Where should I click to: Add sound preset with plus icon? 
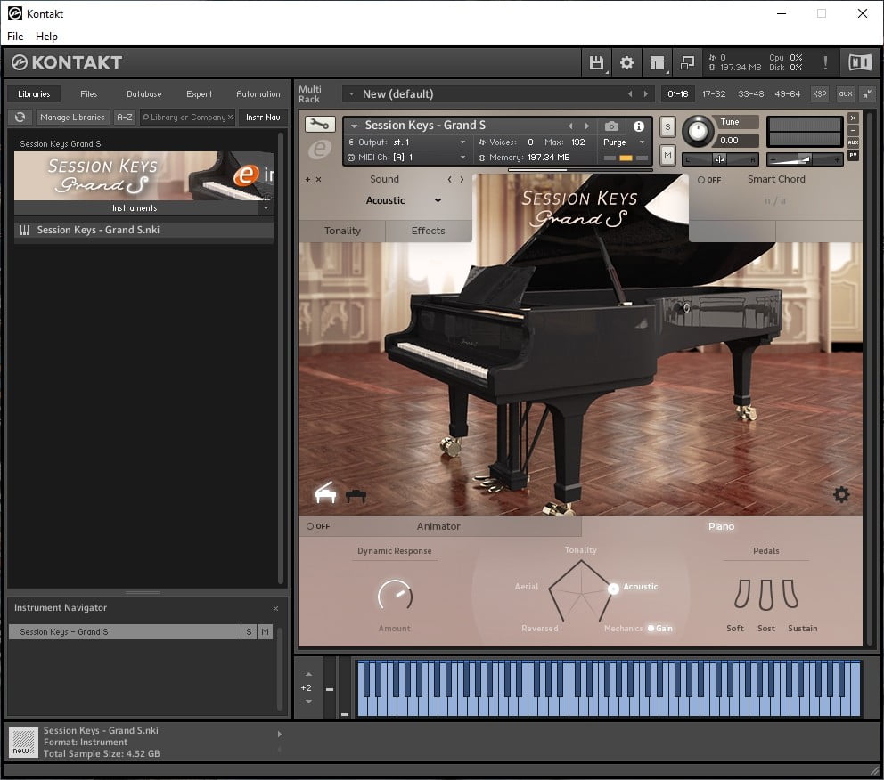[307, 179]
